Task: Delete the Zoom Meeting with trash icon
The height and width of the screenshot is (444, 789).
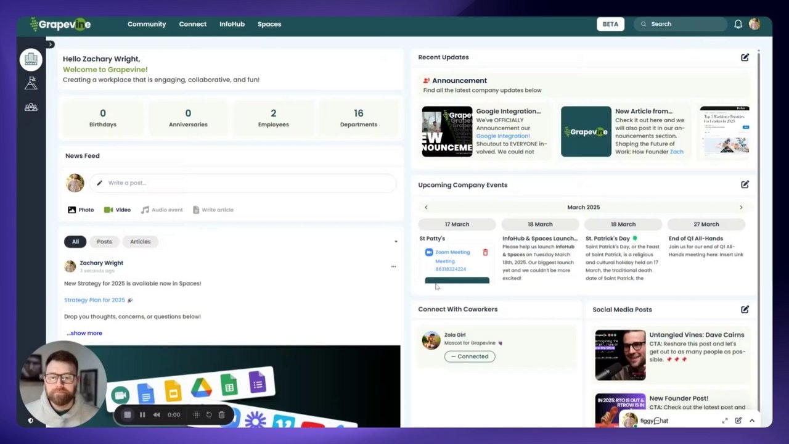Action: (x=485, y=252)
